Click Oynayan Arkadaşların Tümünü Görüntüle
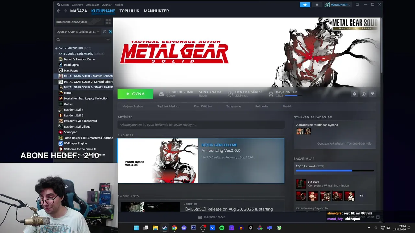Screen dimensions: 415x233 [344, 144]
